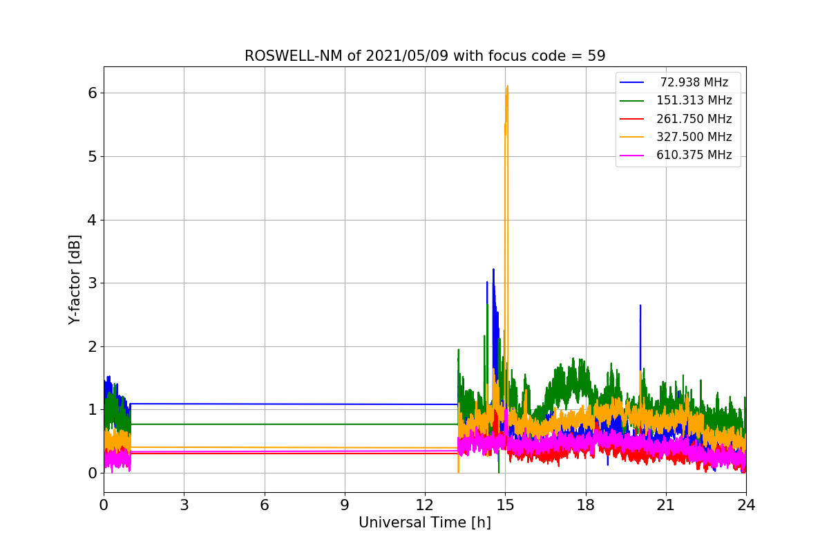
Task: Click the x-axis tick label 21
Action: point(666,505)
